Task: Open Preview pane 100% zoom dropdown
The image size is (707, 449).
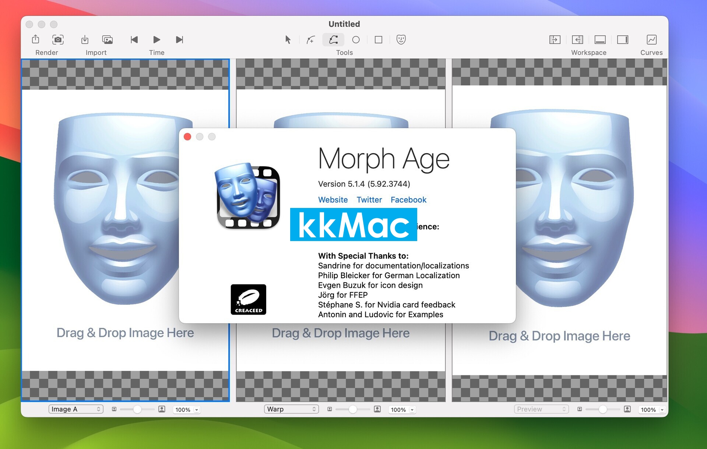Action: tap(653, 410)
